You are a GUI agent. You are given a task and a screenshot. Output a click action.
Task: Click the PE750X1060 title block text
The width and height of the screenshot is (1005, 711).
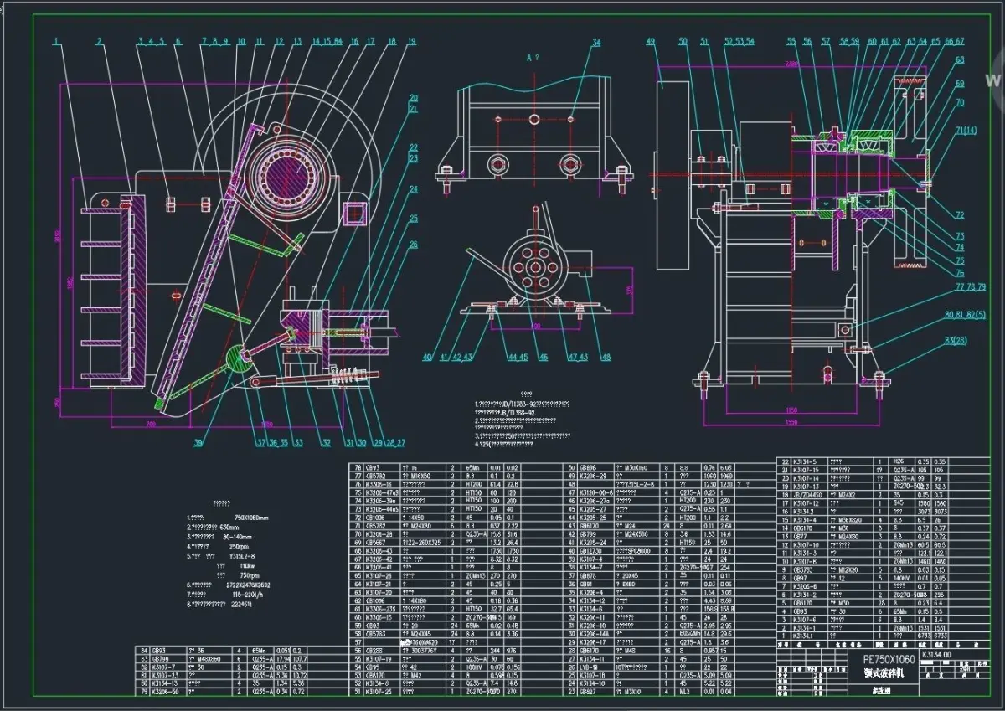point(889,659)
